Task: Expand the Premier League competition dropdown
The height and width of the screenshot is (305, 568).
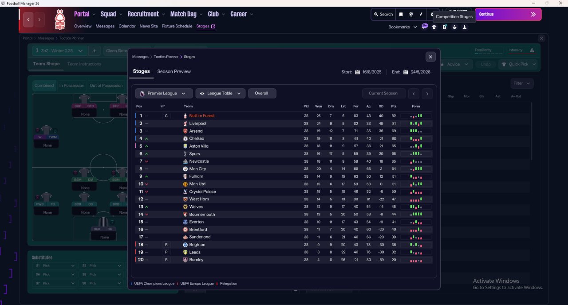Action: (164, 94)
